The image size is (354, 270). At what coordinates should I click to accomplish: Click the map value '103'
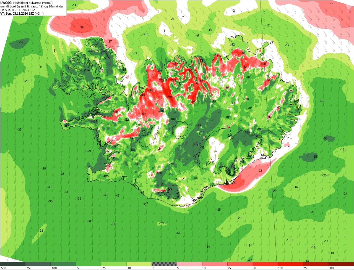click(x=296, y=101)
